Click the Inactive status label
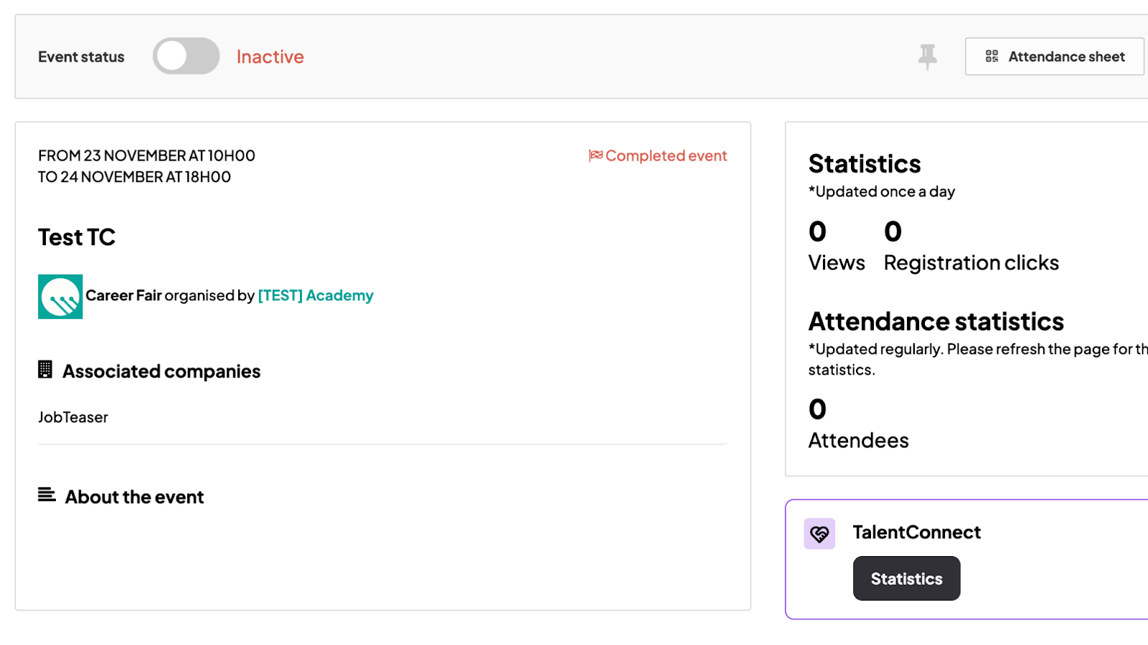 [270, 57]
